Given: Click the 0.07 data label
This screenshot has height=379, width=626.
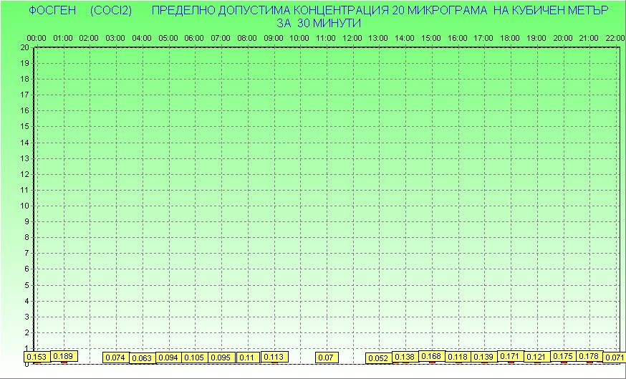Looking at the screenshot, I should (327, 358).
